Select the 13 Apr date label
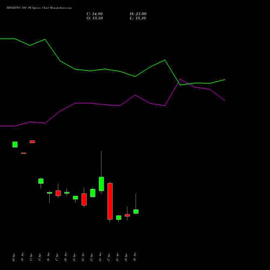The image size is (270, 270). 31,258
